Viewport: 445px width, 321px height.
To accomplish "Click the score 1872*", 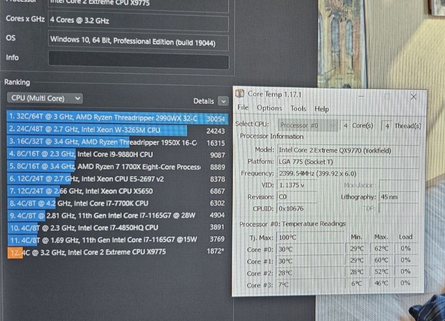I will click(x=216, y=251).
